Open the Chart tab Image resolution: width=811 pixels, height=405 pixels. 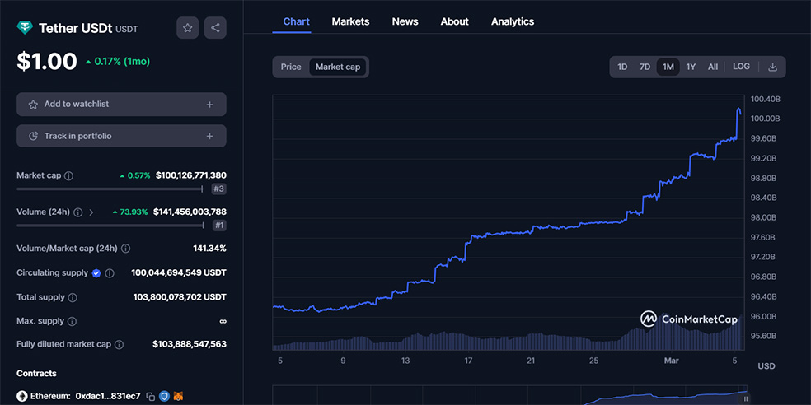tap(297, 21)
